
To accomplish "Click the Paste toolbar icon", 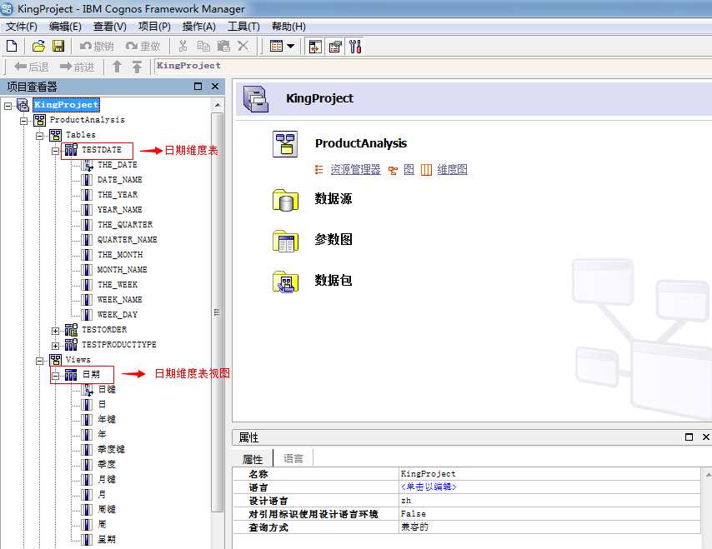I will pos(223,46).
